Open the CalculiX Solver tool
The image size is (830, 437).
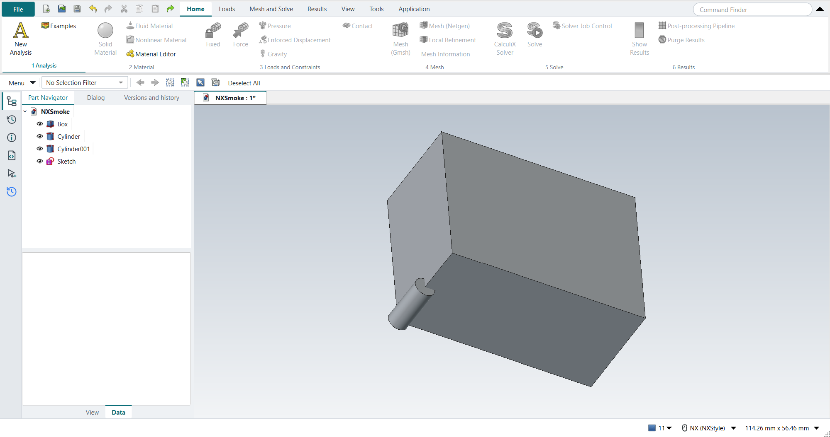(505, 39)
